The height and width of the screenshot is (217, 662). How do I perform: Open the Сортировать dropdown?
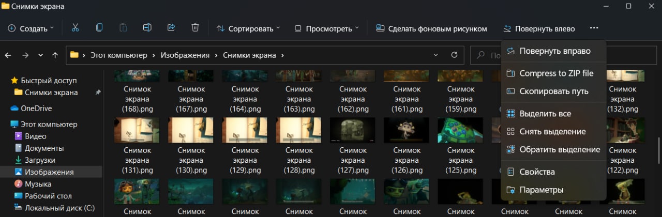(x=248, y=28)
